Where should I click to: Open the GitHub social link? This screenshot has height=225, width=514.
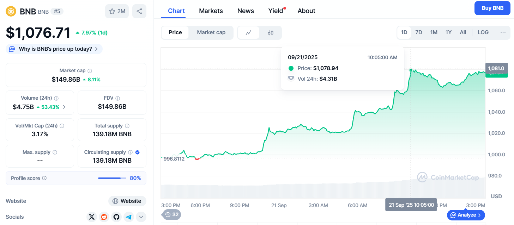coord(116,217)
